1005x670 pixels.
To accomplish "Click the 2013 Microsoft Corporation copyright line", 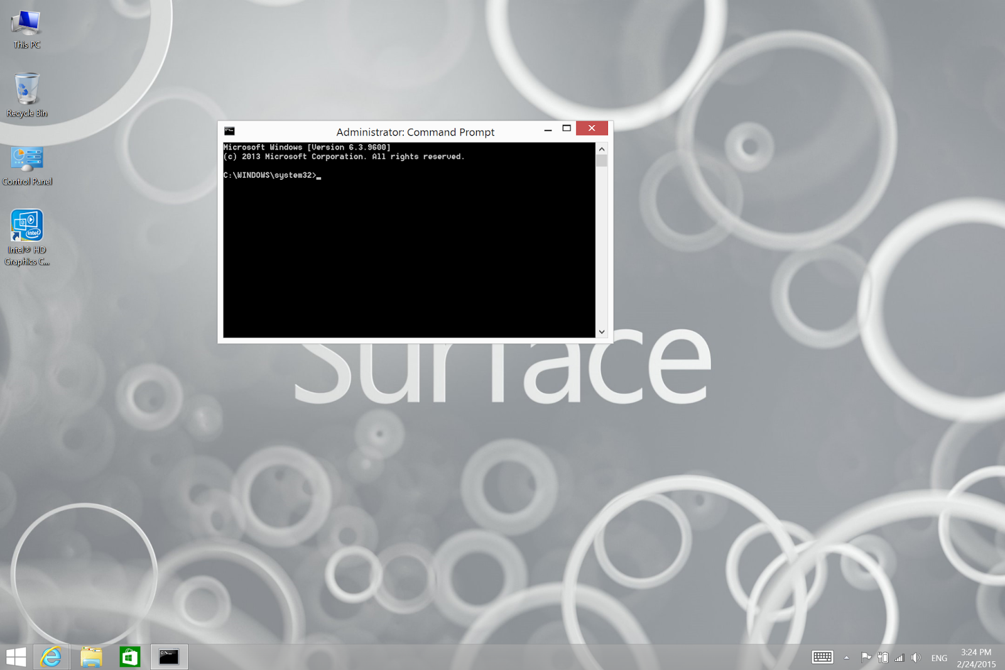I will click(344, 157).
